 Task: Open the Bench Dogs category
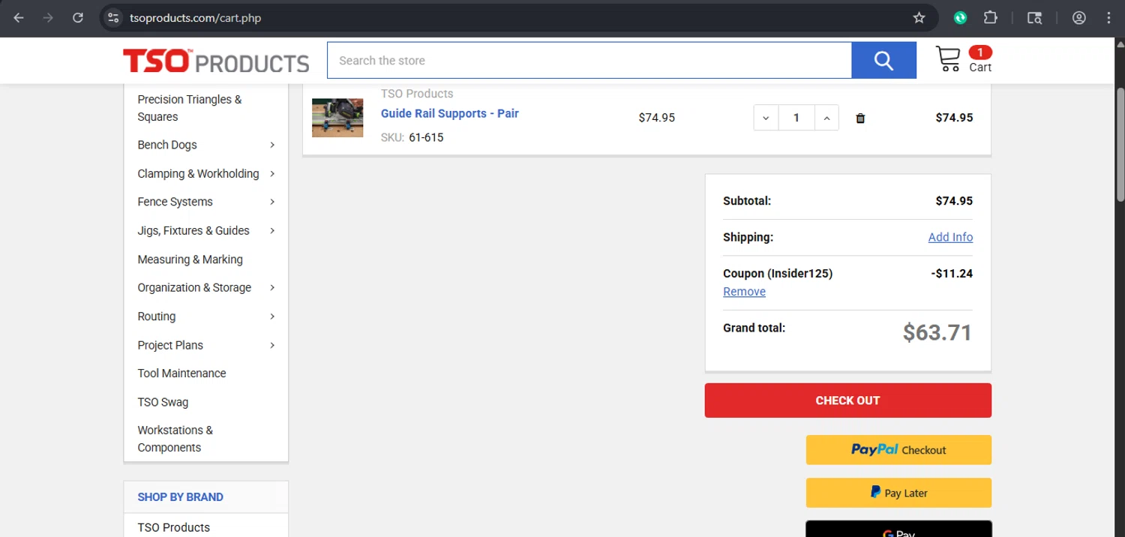pyautogui.click(x=167, y=145)
